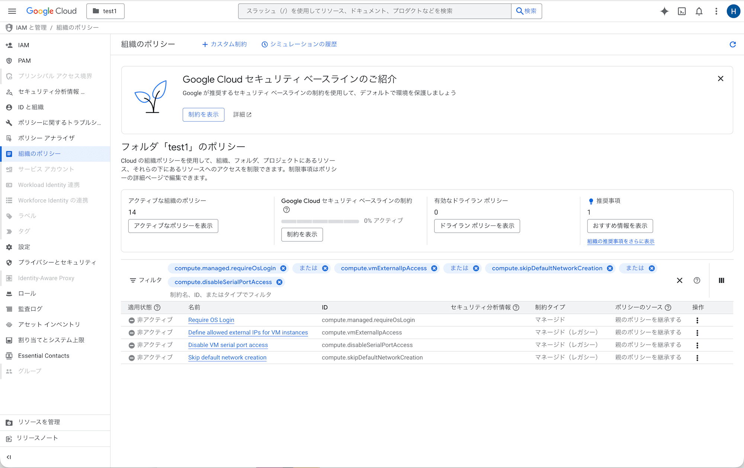Open the filter icon next to フィルタ
The height and width of the screenshot is (468, 744).
[x=133, y=280]
